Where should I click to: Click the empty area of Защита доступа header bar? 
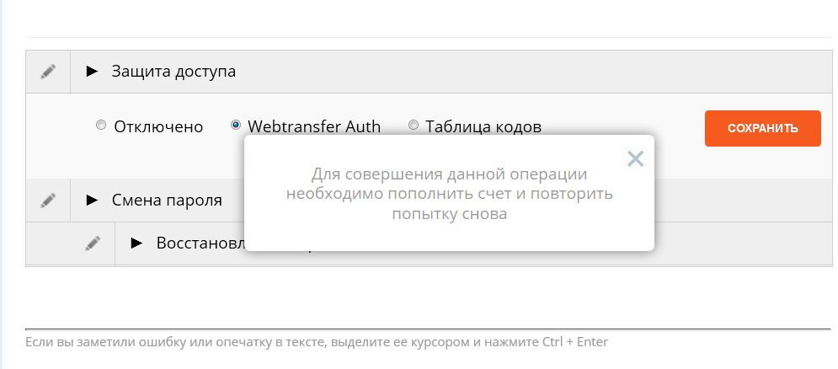coord(535,72)
